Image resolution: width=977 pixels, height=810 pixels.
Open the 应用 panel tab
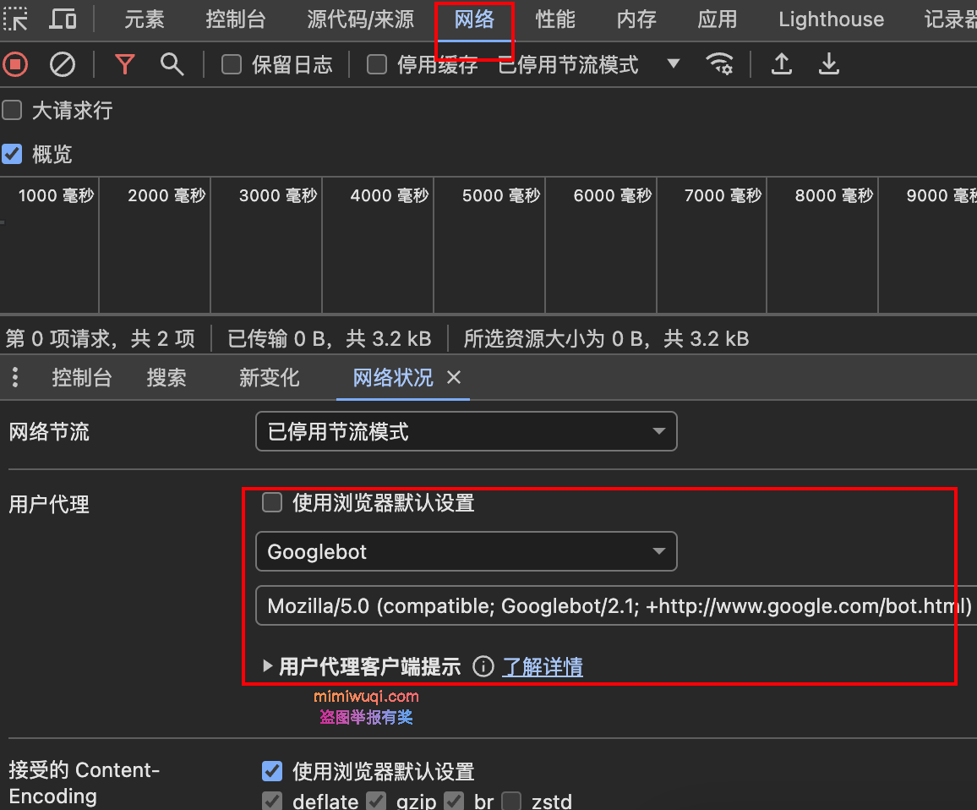pos(718,19)
